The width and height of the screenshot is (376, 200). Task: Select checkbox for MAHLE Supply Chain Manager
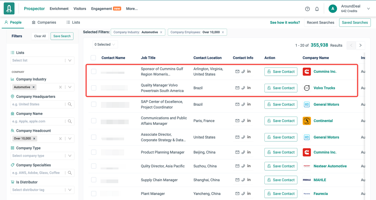(x=94, y=180)
